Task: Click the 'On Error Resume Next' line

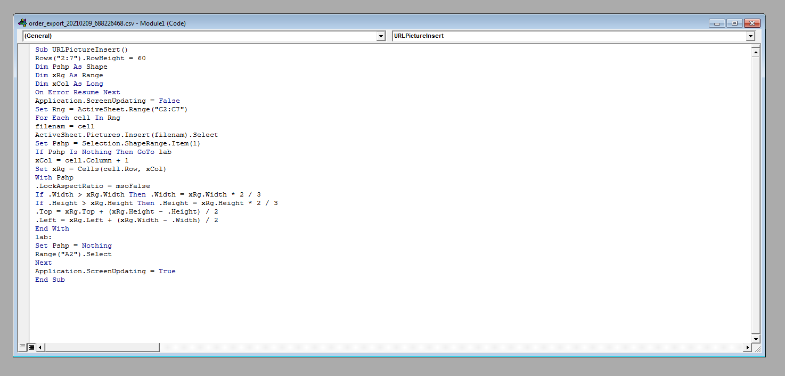Action: click(78, 92)
